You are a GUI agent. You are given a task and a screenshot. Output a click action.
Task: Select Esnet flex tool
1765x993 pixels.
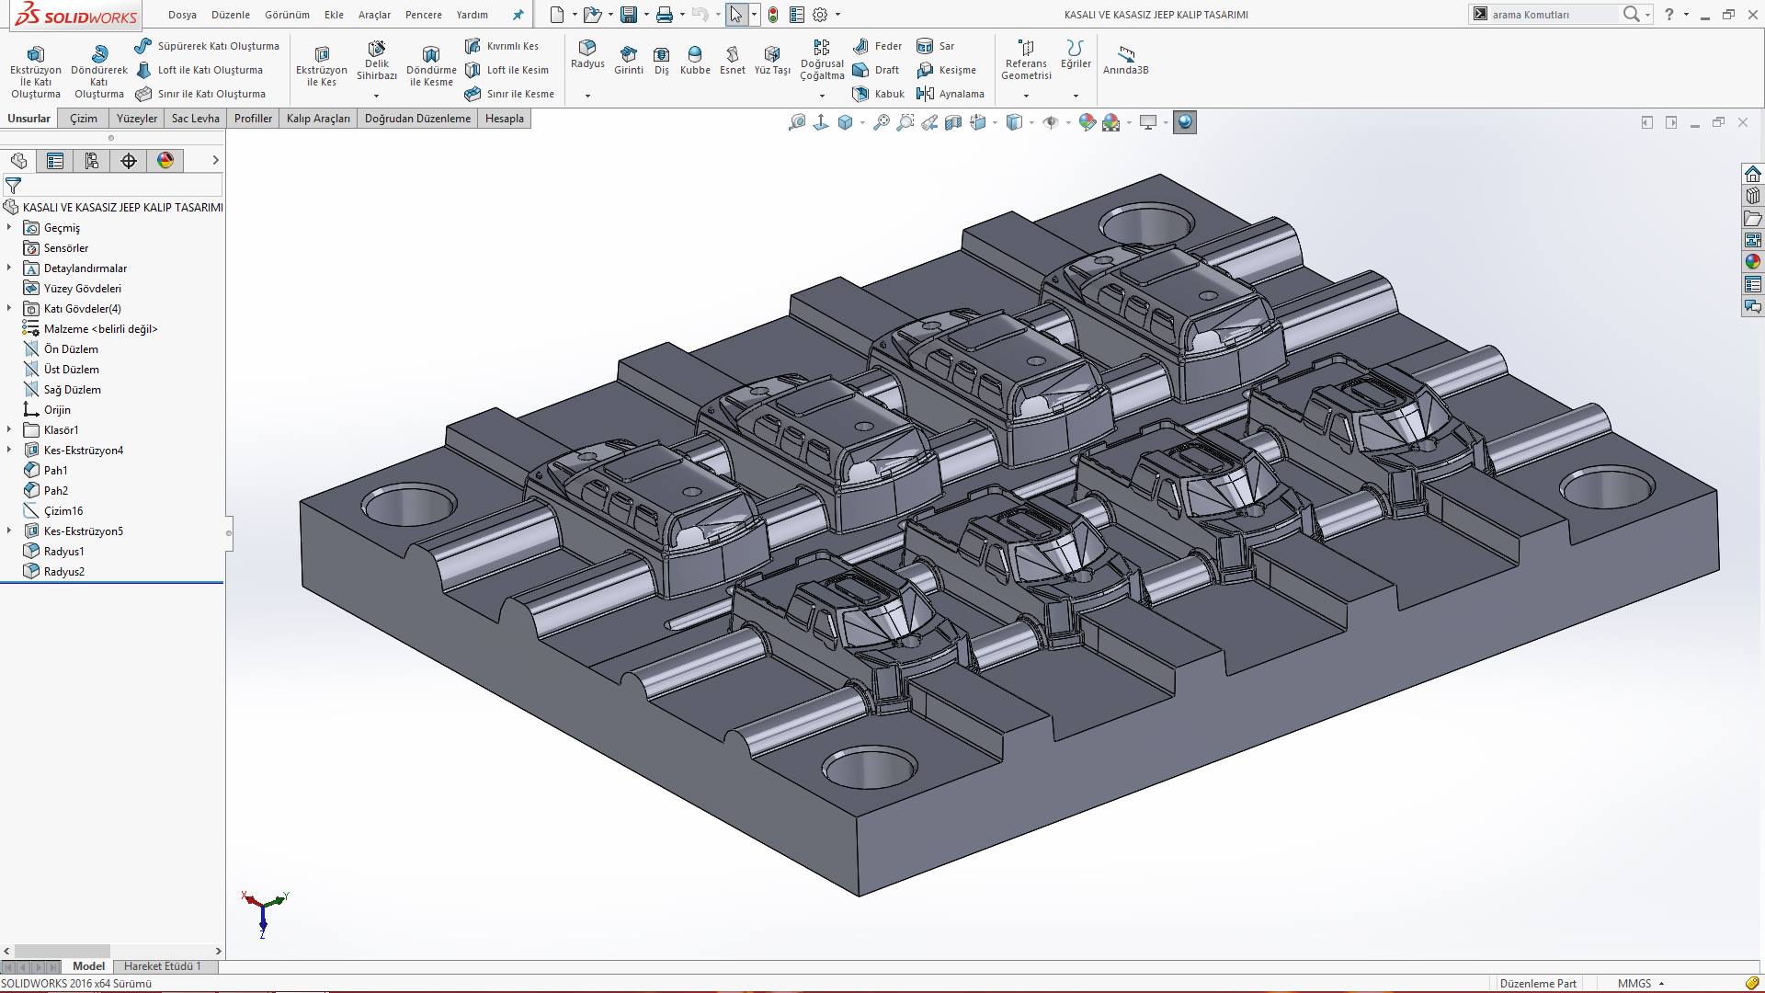point(733,61)
